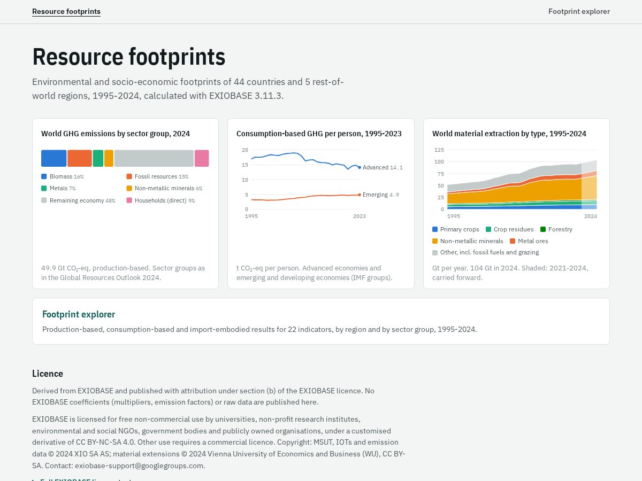Click the Forestry legend swatch
Image resolution: width=642 pixels, height=481 pixels.
pos(543,229)
